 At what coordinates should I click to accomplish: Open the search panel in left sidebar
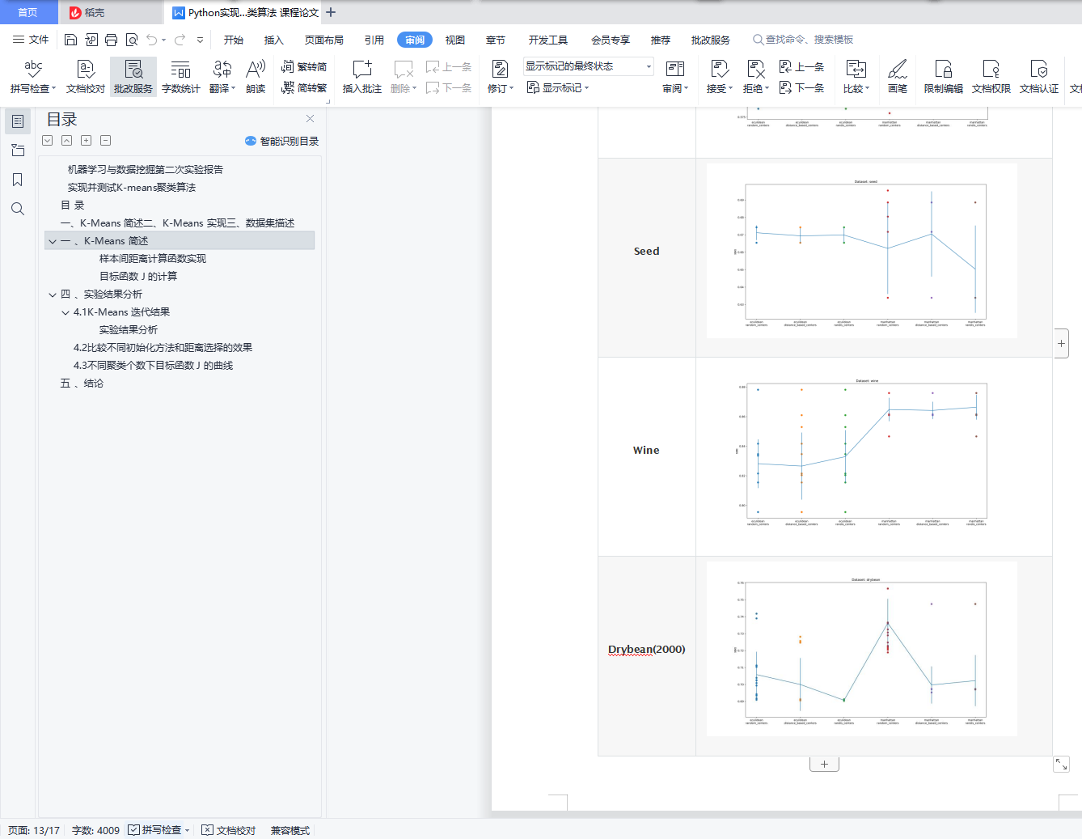click(18, 209)
